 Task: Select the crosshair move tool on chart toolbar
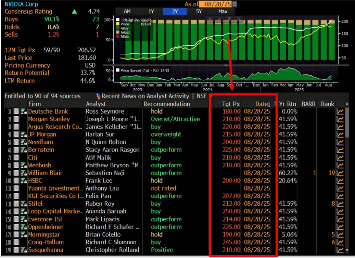[x=210, y=19]
